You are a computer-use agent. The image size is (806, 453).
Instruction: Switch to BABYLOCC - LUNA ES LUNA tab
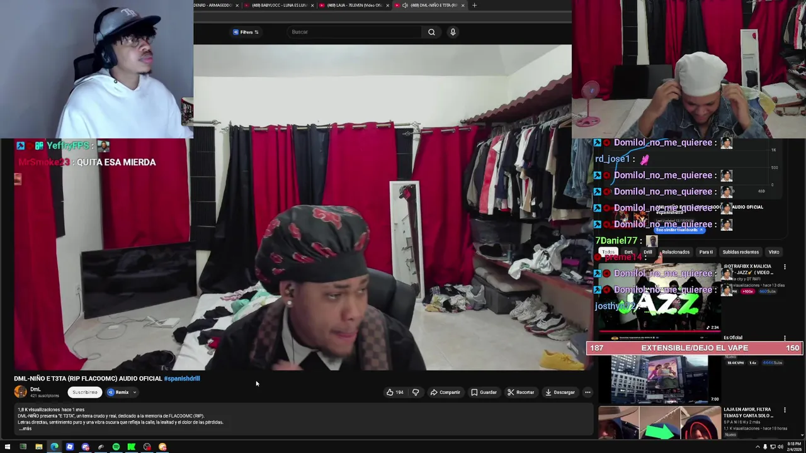coord(280,5)
